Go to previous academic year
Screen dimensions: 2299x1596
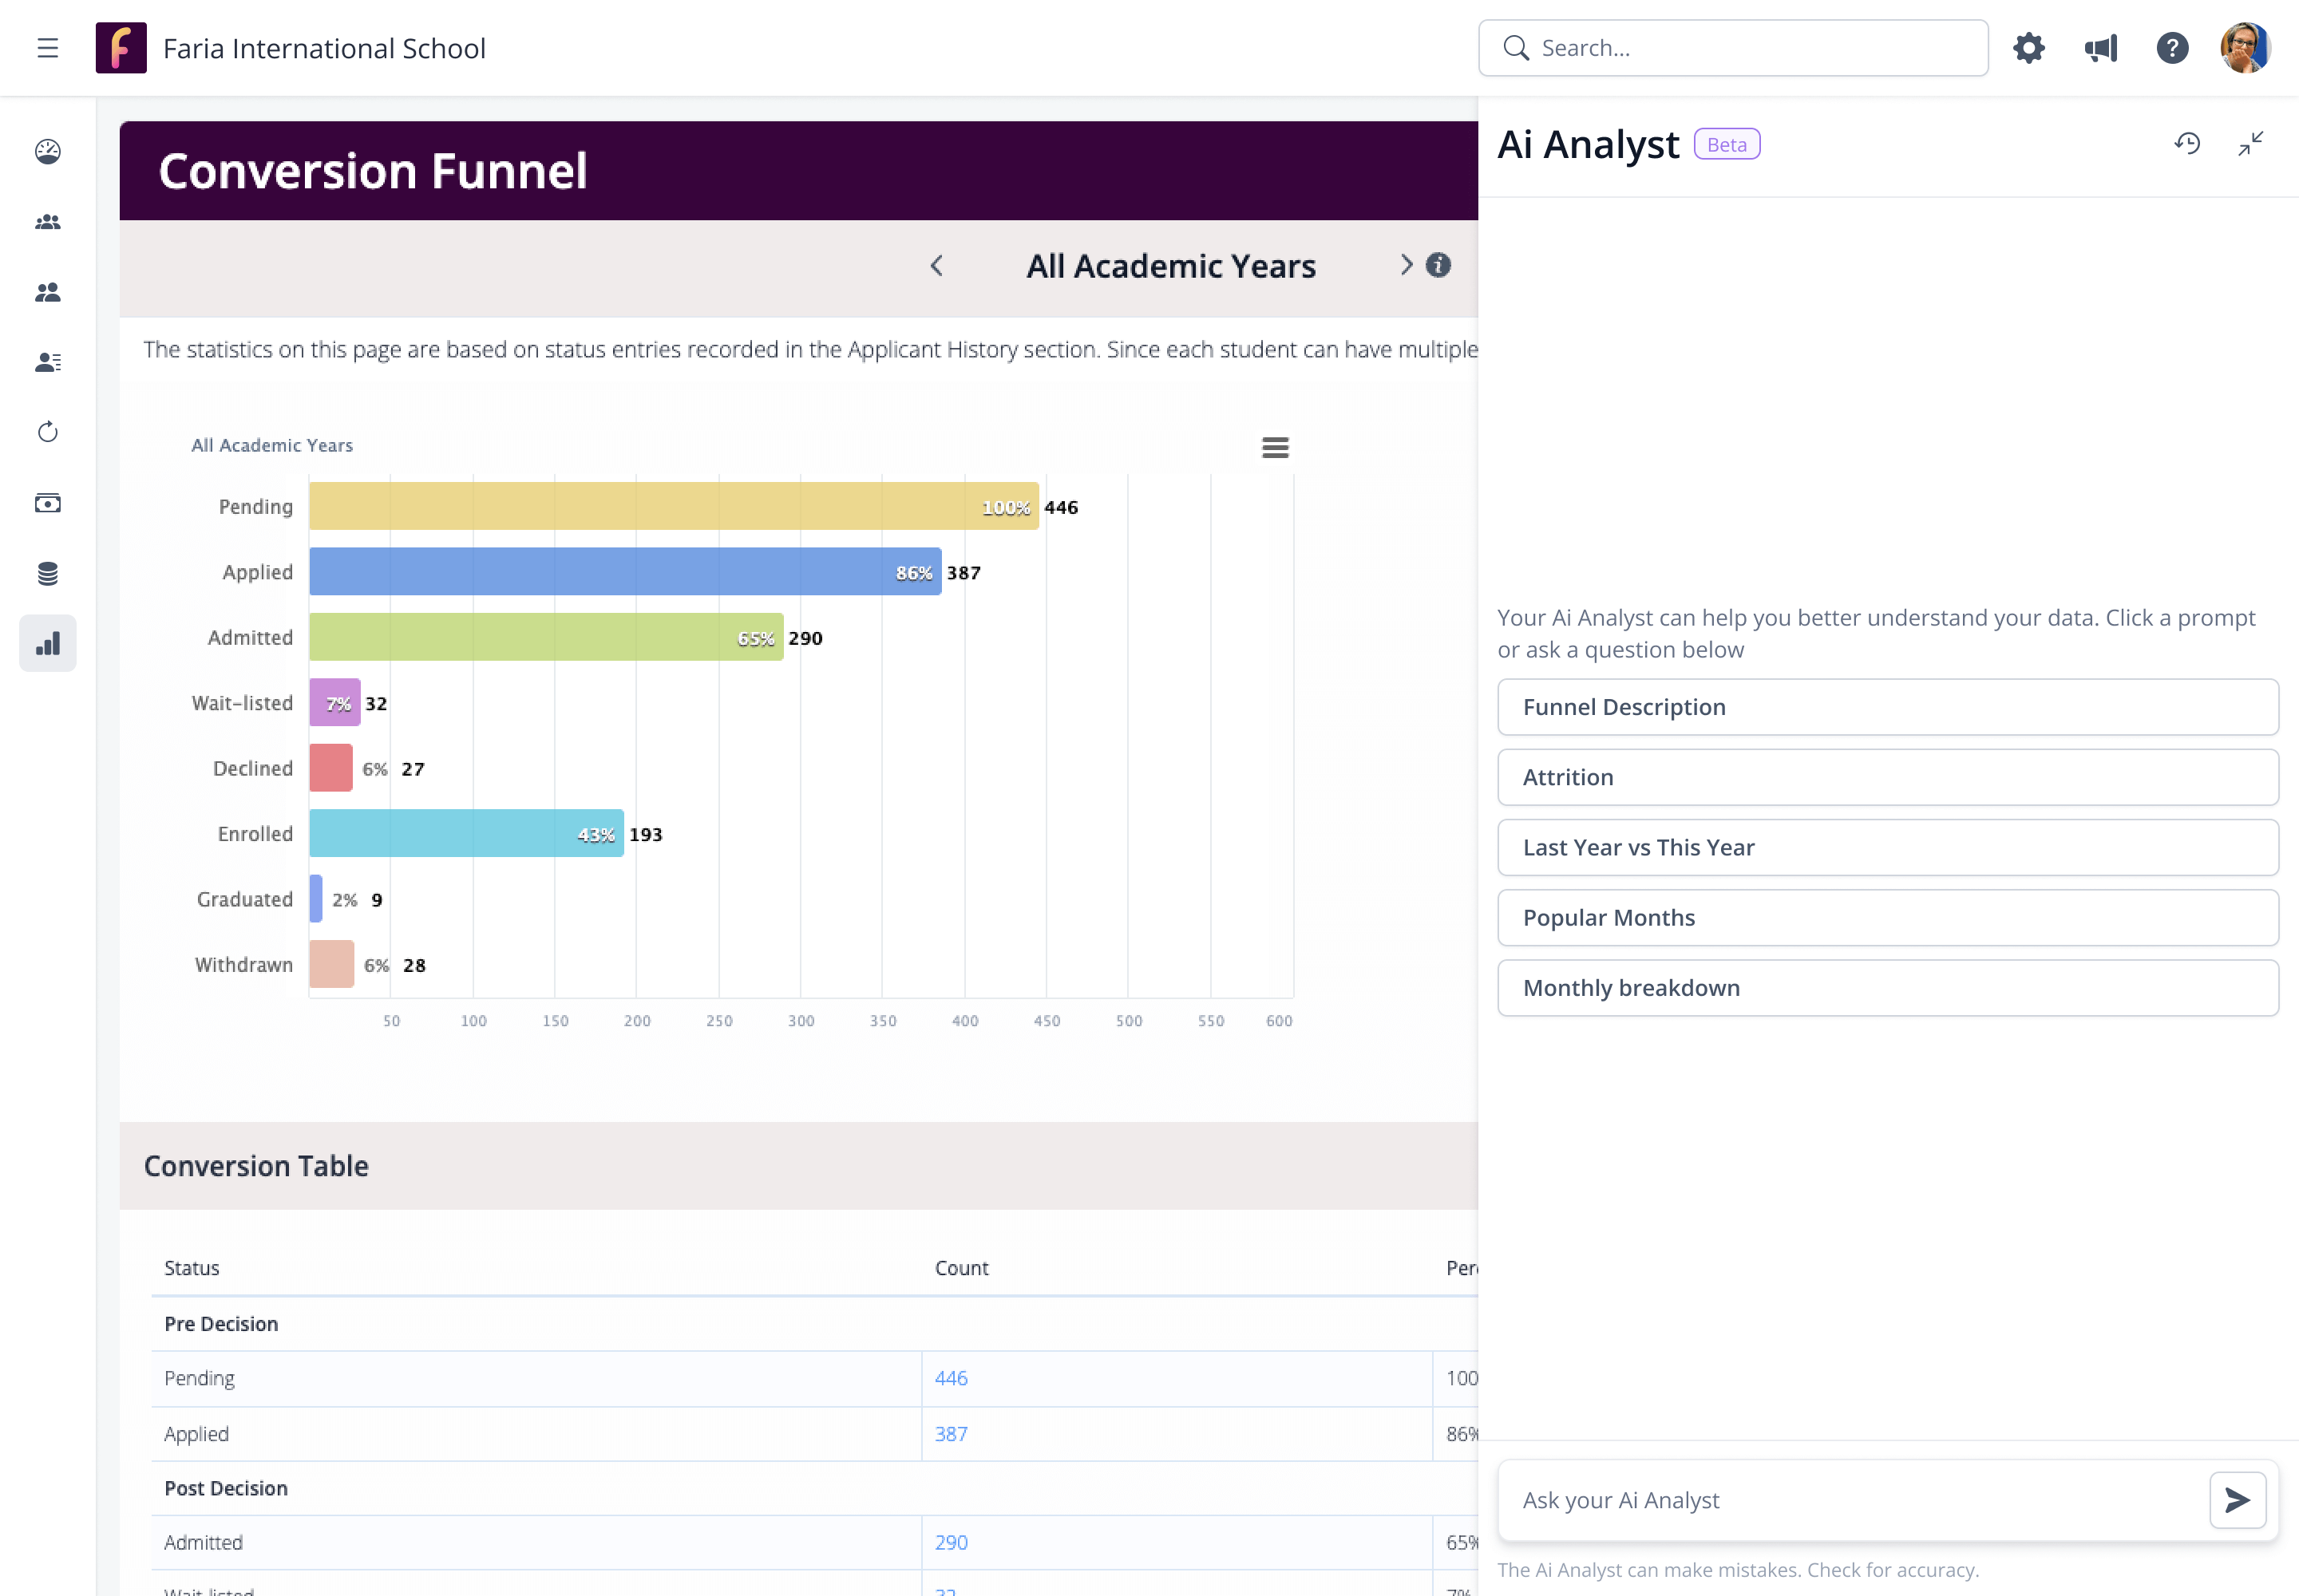(x=936, y=266)
